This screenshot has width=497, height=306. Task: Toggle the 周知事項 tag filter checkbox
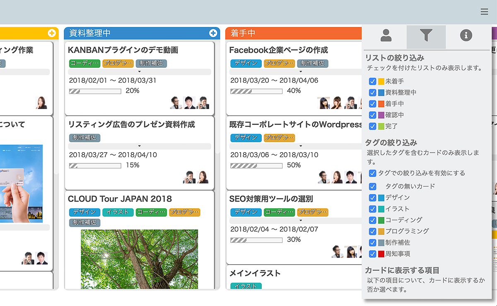pos(372,254)
